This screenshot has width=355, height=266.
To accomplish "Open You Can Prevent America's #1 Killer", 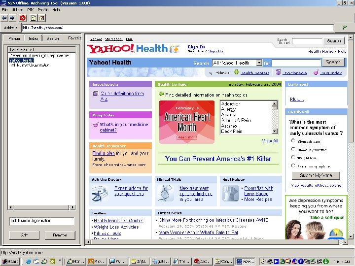I will [218, 159].
